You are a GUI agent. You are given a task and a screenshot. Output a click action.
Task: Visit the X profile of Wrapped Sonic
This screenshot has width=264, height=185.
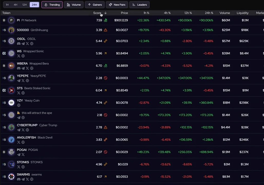(19, 56)
